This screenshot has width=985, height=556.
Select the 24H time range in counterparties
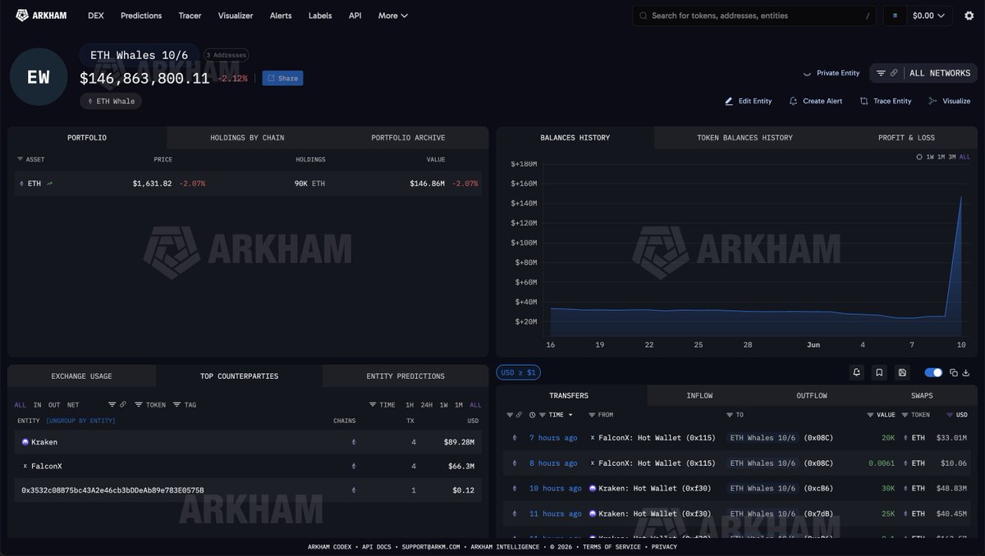tap(426, 404)
